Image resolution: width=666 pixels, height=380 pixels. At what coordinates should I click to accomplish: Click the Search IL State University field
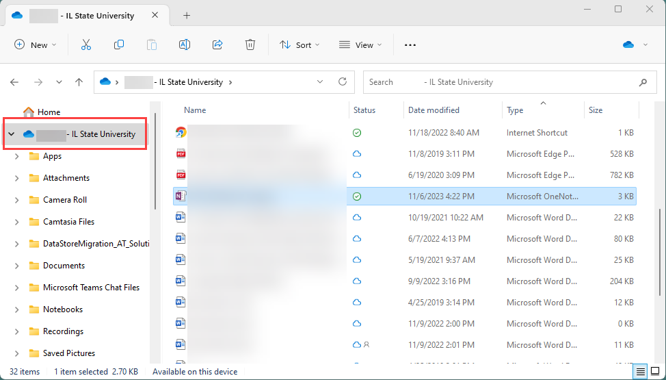507,82
